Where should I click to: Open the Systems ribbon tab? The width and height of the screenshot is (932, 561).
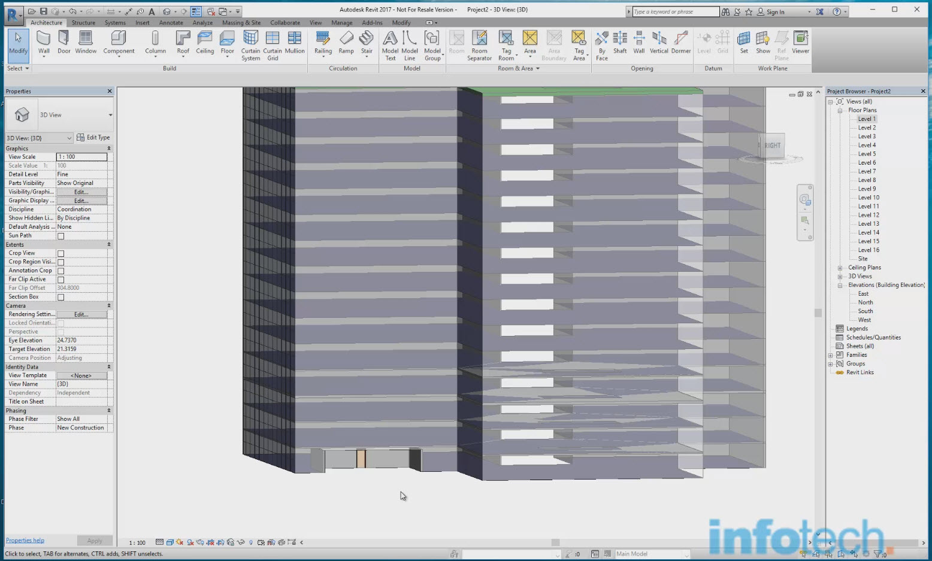115,23
